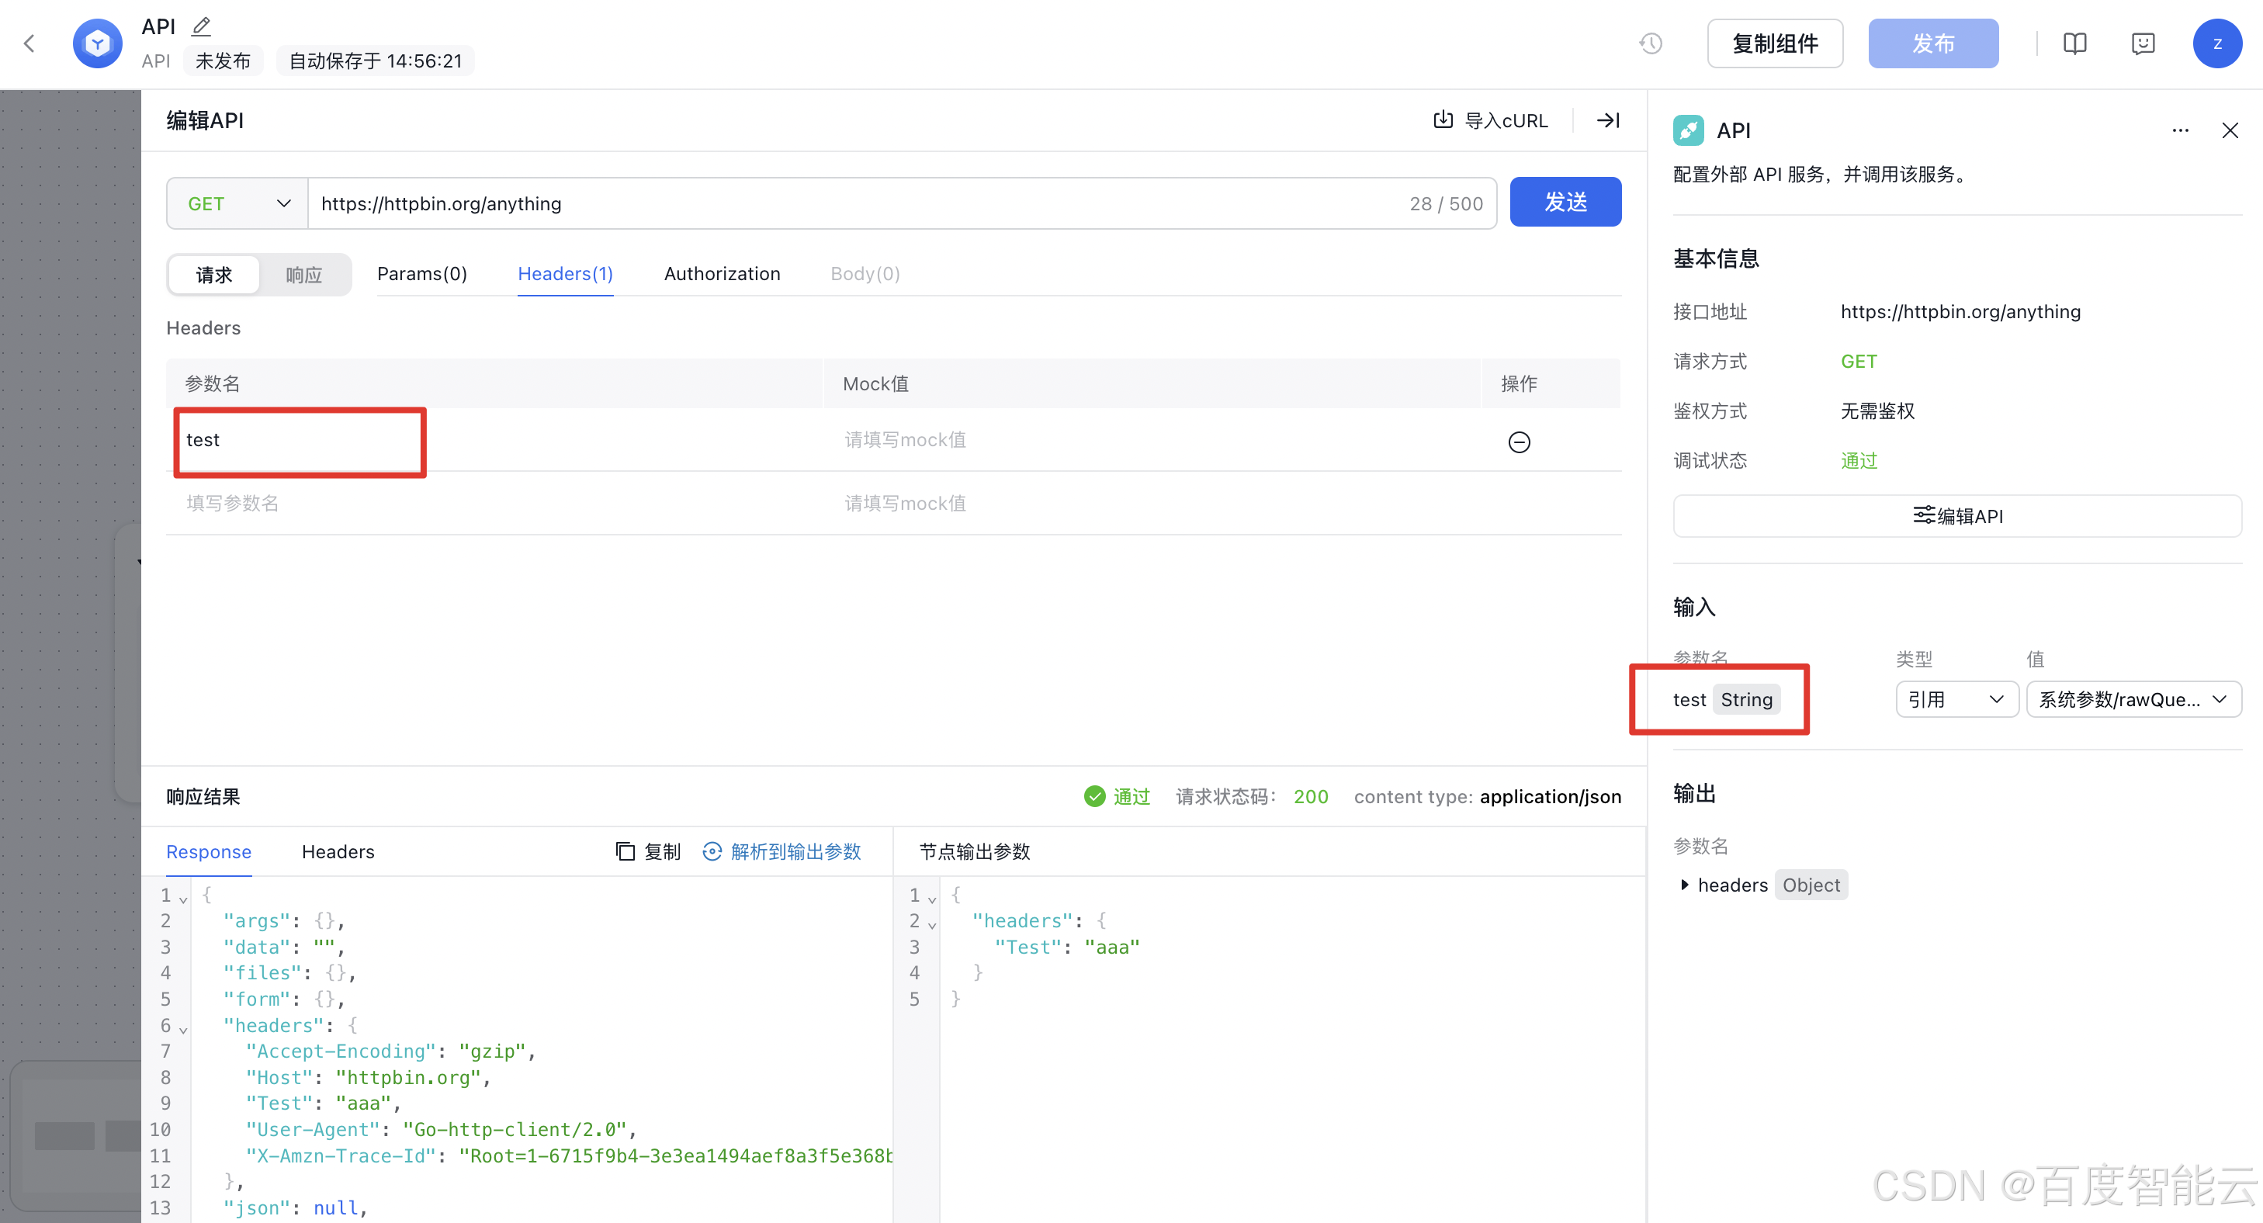The height and width of the screenshot is (1223, 2263).
Task: Open the GET method dropdown
Action: (x=237, y=204)
